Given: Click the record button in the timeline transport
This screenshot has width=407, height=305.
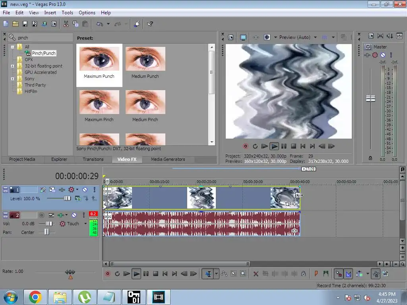Looking at the screenshot, I should click(x=107, y=274).
